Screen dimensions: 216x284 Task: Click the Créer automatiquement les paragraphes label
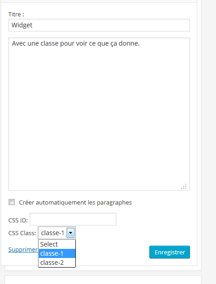pos(75,202)
